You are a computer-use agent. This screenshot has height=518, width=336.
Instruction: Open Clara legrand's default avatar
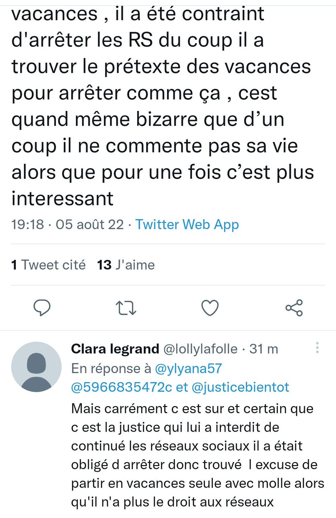coord(36,367)
